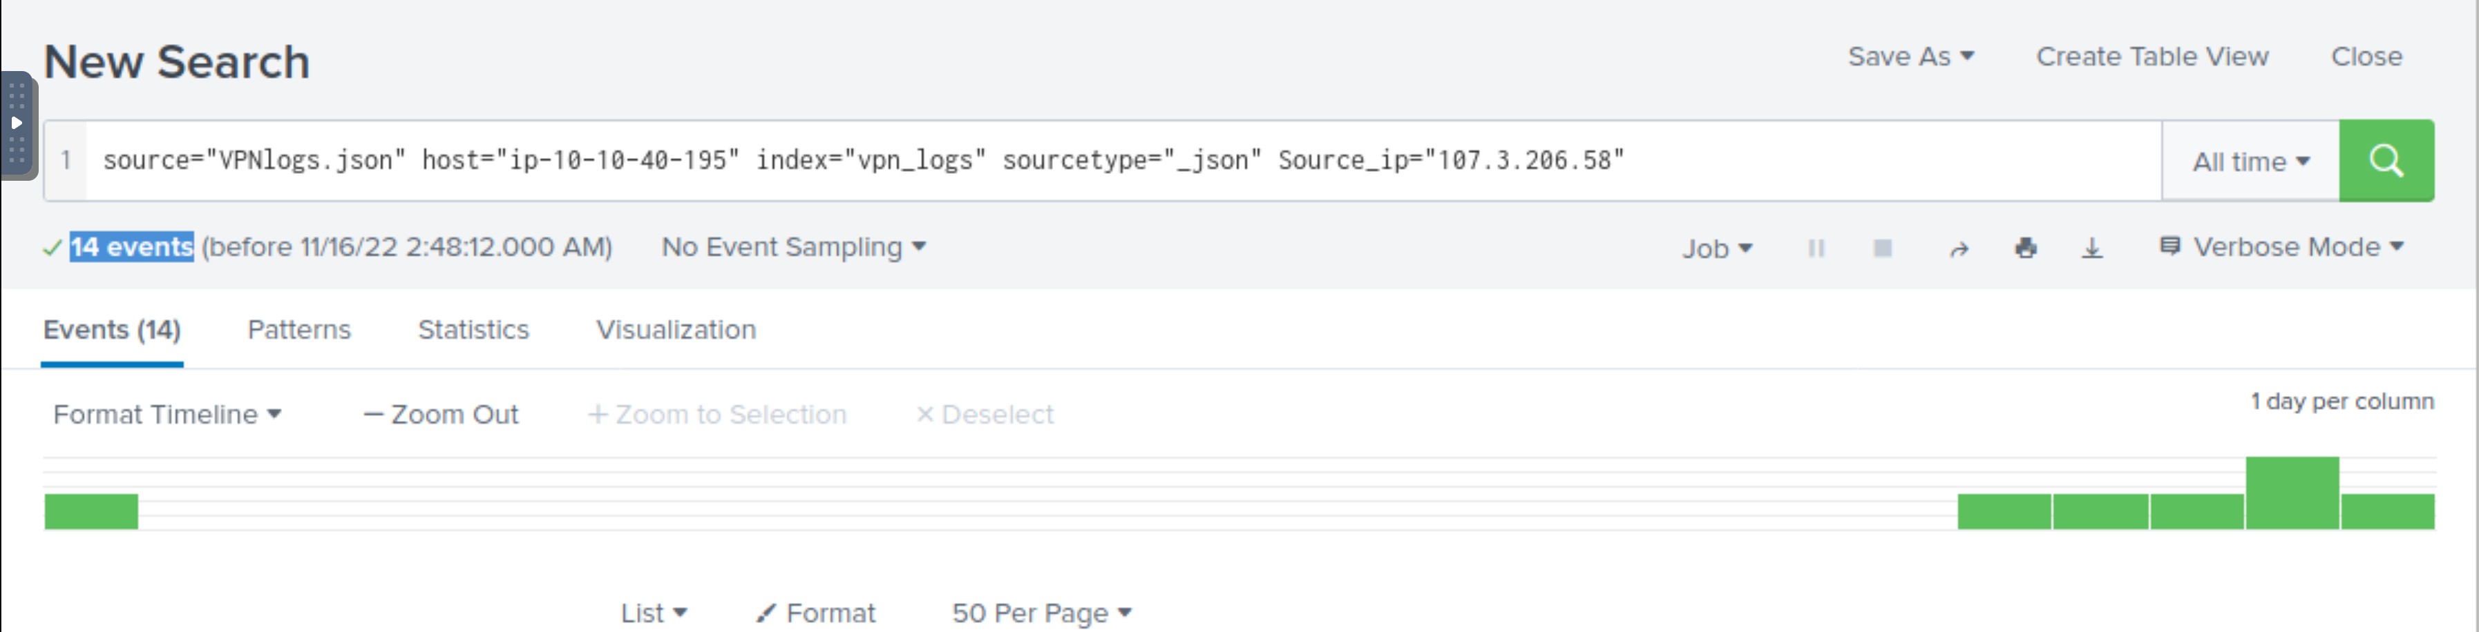Click Zoom to Selection

click(717, 414)
